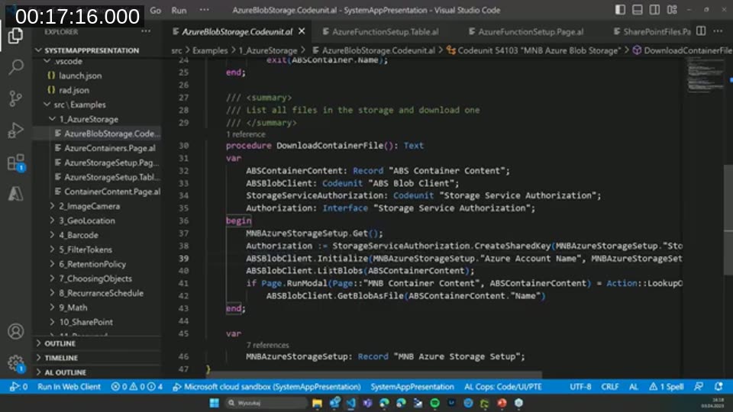Toggle bottom panel layout icon
The height and width of the screenshot is (412, 733).
click(637, 10)
